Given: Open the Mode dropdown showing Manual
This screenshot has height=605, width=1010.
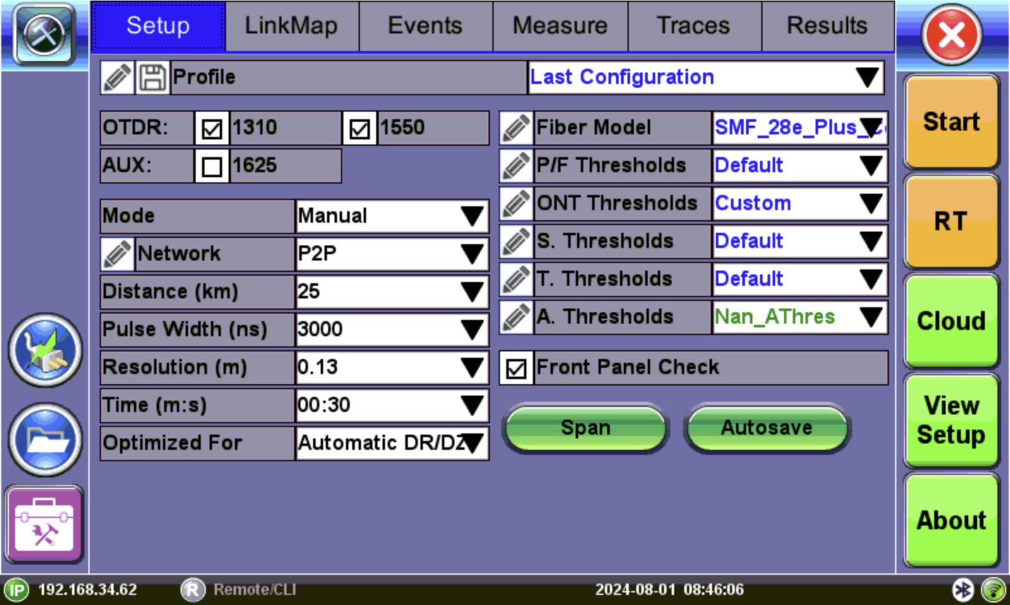Looking at the screenshot, I should 392,216.
